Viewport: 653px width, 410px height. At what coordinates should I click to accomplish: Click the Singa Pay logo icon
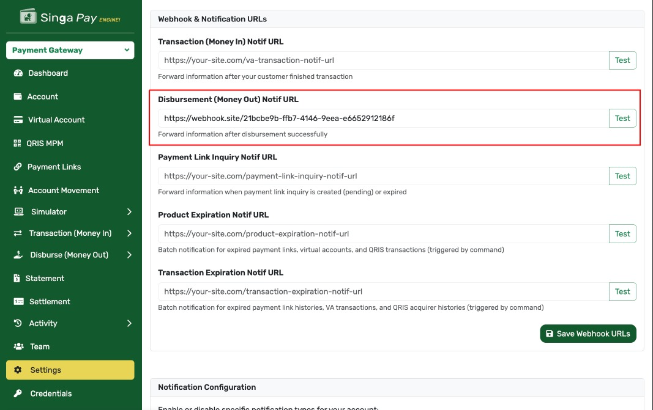28,16
